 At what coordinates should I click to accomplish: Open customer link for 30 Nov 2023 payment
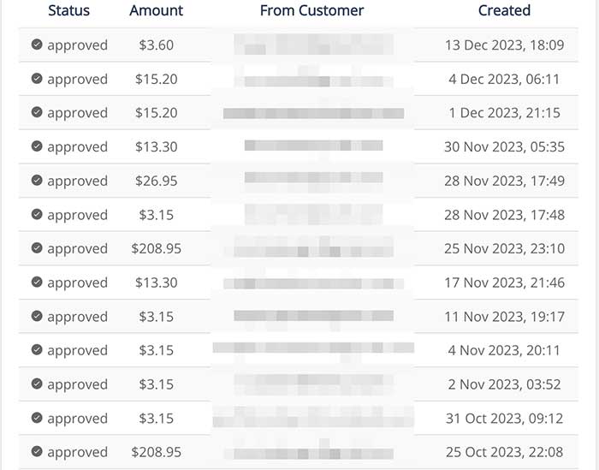tap(314, 146)
